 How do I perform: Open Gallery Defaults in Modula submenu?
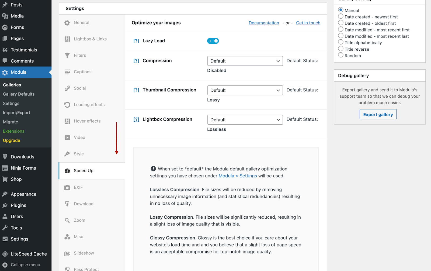[x=19, y=94]
